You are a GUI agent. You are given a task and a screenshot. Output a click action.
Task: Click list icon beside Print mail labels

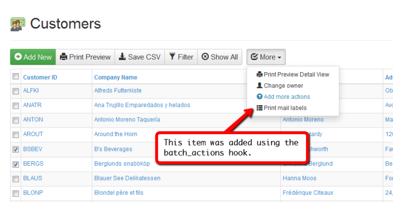point(259,108)
